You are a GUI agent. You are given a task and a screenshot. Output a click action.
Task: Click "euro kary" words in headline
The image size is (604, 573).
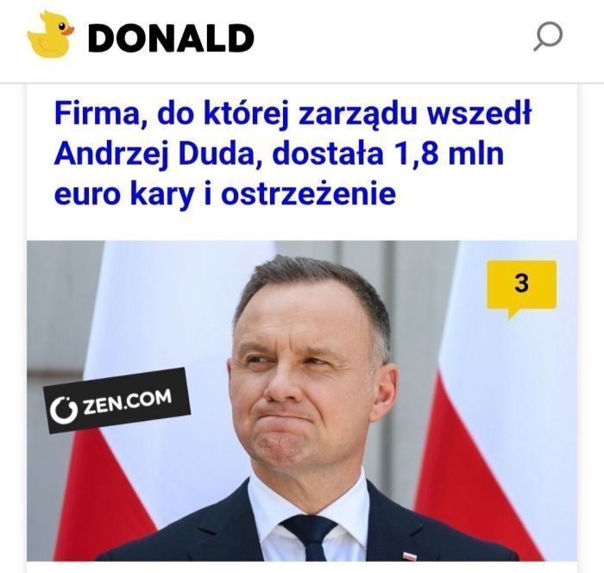coord(124,194)
